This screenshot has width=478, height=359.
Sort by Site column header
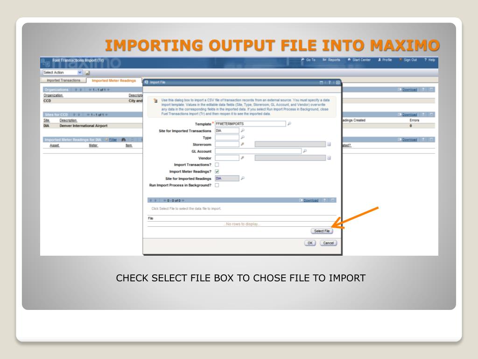(x=46, y=120)
